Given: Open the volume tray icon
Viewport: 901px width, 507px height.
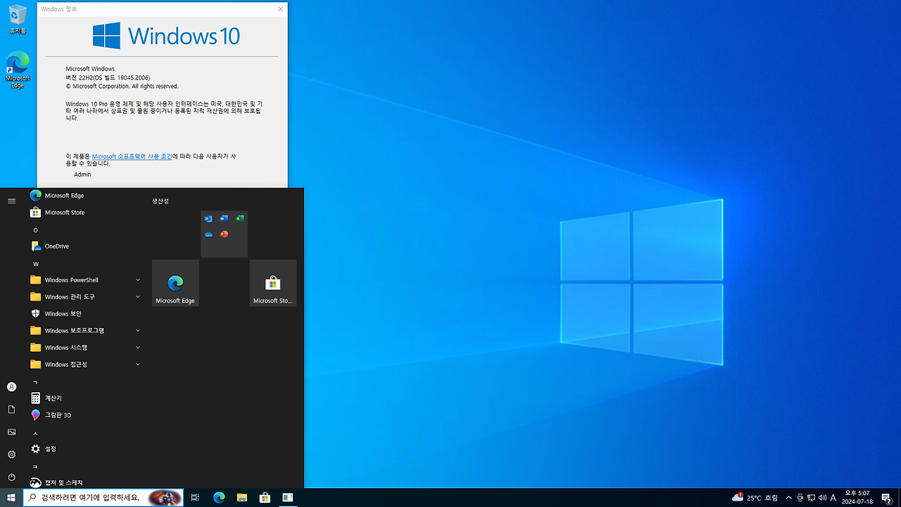Looking at the screenshot, I should tap(823, 498).
